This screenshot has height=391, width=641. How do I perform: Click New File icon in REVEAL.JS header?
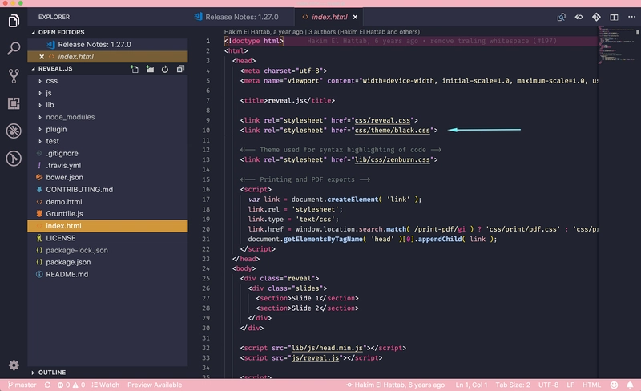click(x=135, y=69)
